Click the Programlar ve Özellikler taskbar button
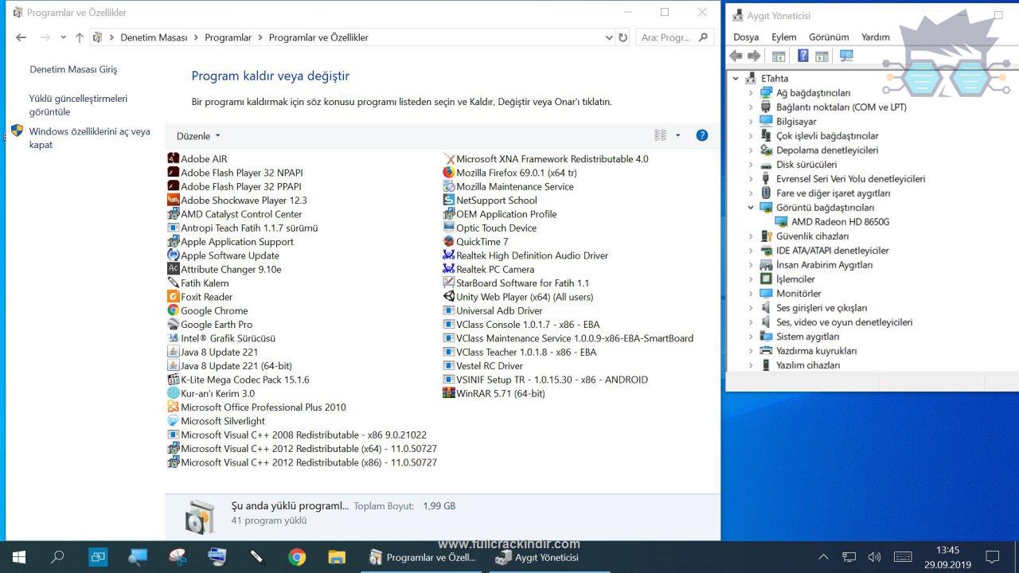The width and height of the screenshot is (1019, 573). [x=422, y=557]
